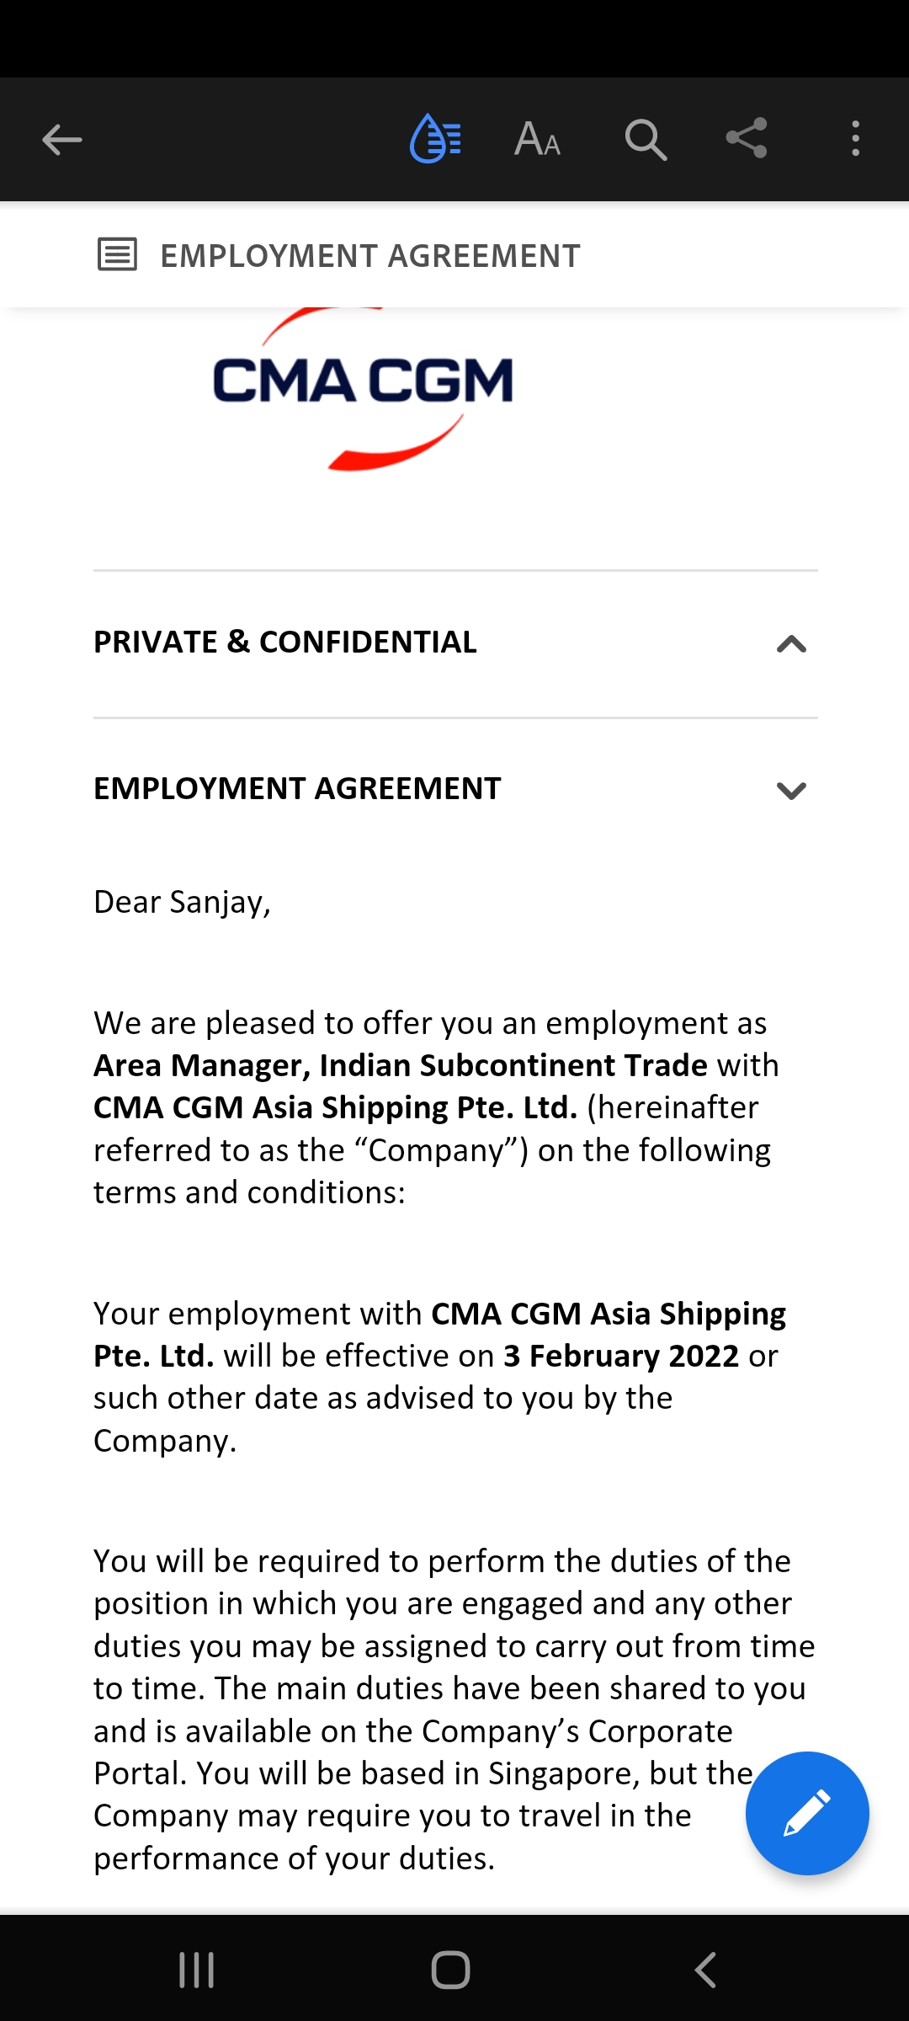
Task: Tap the blue pencil edit button
Action: 807,1813
